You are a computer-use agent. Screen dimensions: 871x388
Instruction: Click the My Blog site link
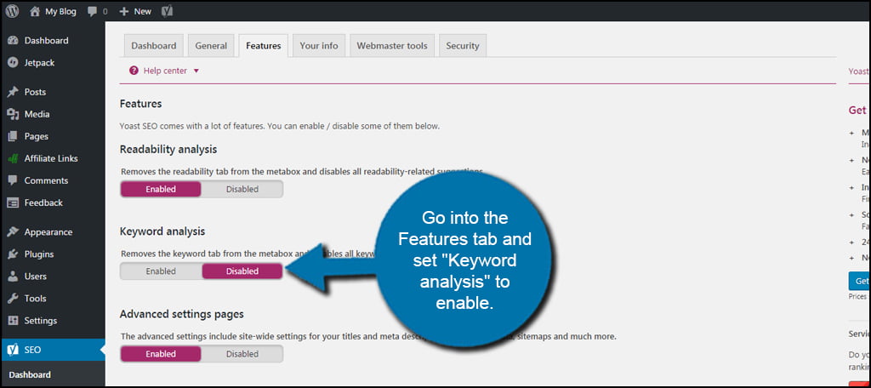pyautogui.click(x=60, y=11)
